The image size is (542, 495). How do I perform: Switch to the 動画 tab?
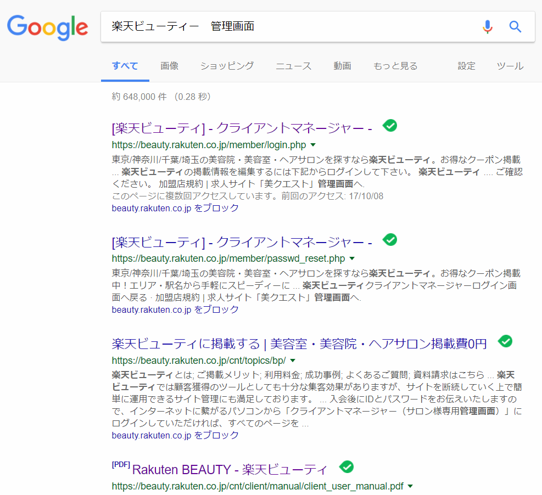[342, 66]
